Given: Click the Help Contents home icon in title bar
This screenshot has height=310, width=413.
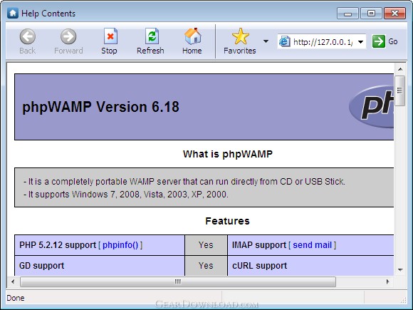Looking at the screenshot, I should point(13,13).
